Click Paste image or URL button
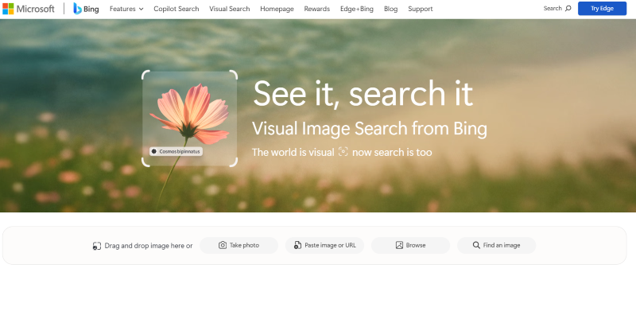Image resolution: width=636 pixels, height=319 pixels. [x=324, y=245]
